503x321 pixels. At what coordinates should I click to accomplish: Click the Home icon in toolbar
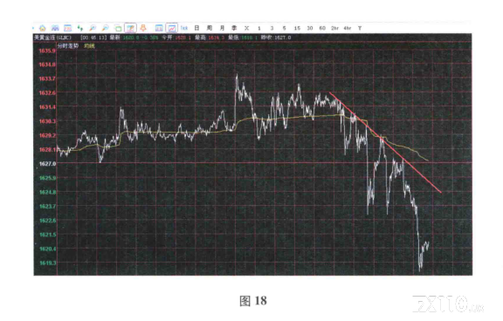click(x=43, y=28)
